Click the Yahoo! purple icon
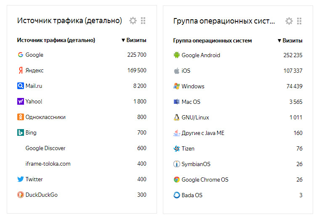This screenshot has height=222, width=319. tap(20, 101)
